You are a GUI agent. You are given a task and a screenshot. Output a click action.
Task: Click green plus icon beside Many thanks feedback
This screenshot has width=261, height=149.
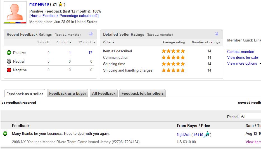5,133
